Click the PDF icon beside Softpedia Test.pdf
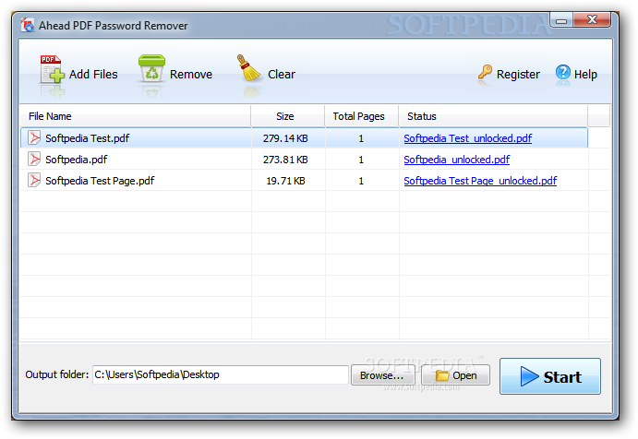 [x=34, y=137]
